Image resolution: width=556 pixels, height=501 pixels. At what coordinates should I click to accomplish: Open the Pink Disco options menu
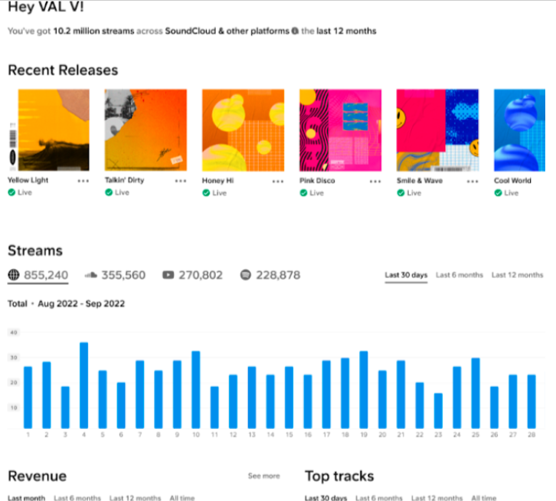pyautogui.click(x=375, y=182)
